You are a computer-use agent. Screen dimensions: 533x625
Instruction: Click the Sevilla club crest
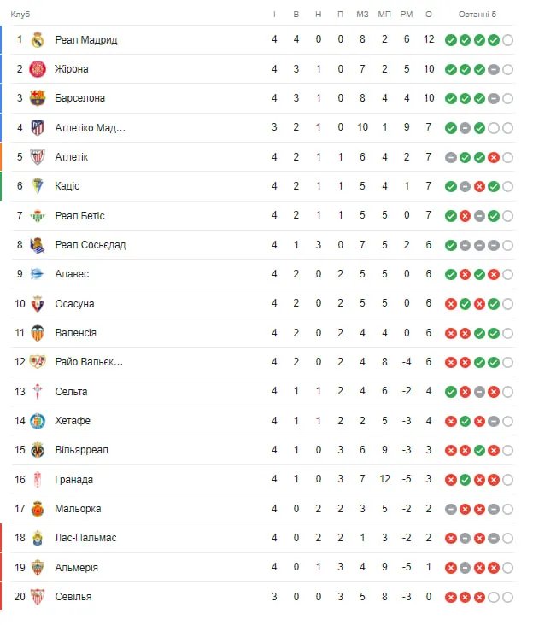click(37, 596)
